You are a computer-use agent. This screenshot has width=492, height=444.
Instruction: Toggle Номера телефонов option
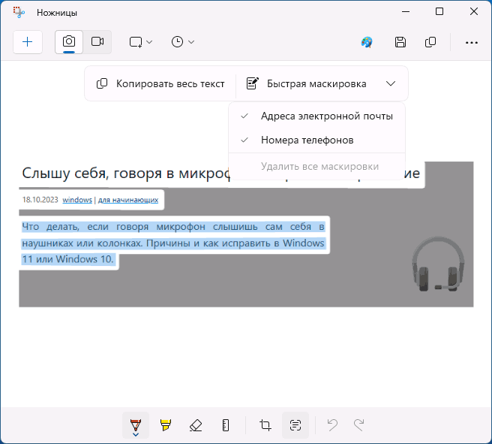coord(317,140)
